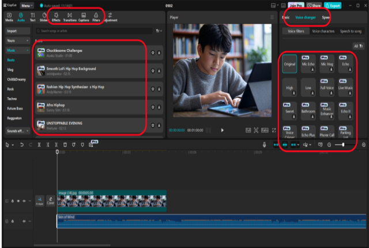Select the Reggaeton category

(14, 118)
